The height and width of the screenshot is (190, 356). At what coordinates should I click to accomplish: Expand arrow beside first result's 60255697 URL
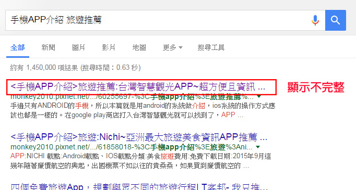pyautogui.click(x=258, y=97)
